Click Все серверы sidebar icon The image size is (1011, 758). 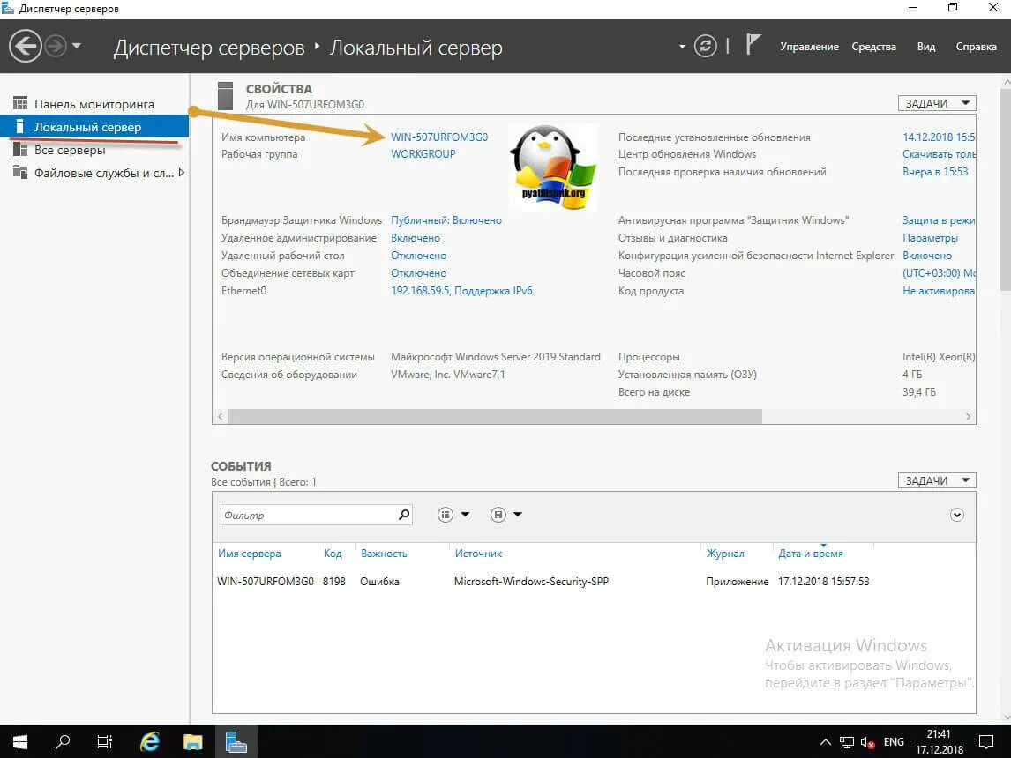20,150
